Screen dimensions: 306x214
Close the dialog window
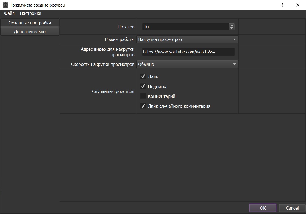point(298,5)
